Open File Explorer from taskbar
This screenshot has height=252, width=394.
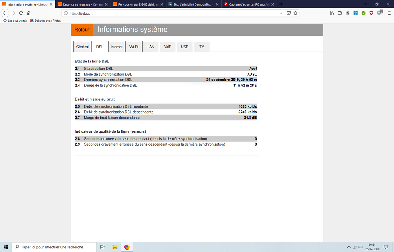tap(115, 247)
